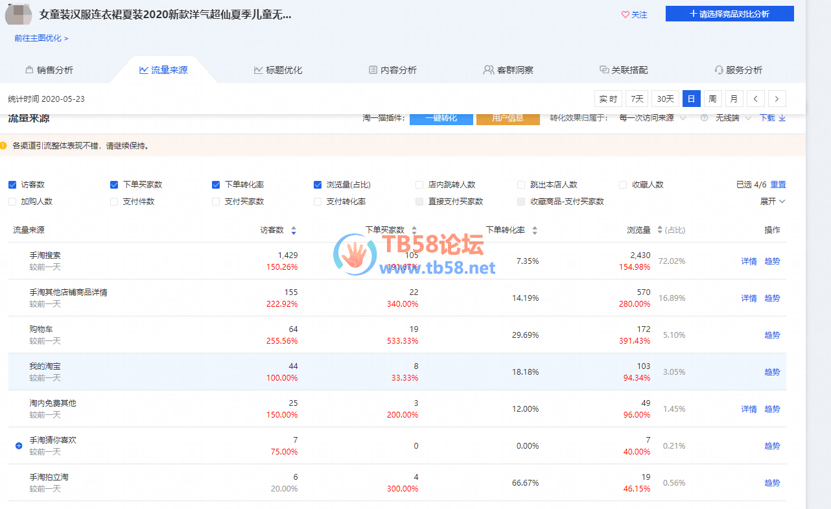Expand the 展开 metrics section
The width and height of the screenshot is (831, 509).
pyautogui.click(x=773, y=202)
